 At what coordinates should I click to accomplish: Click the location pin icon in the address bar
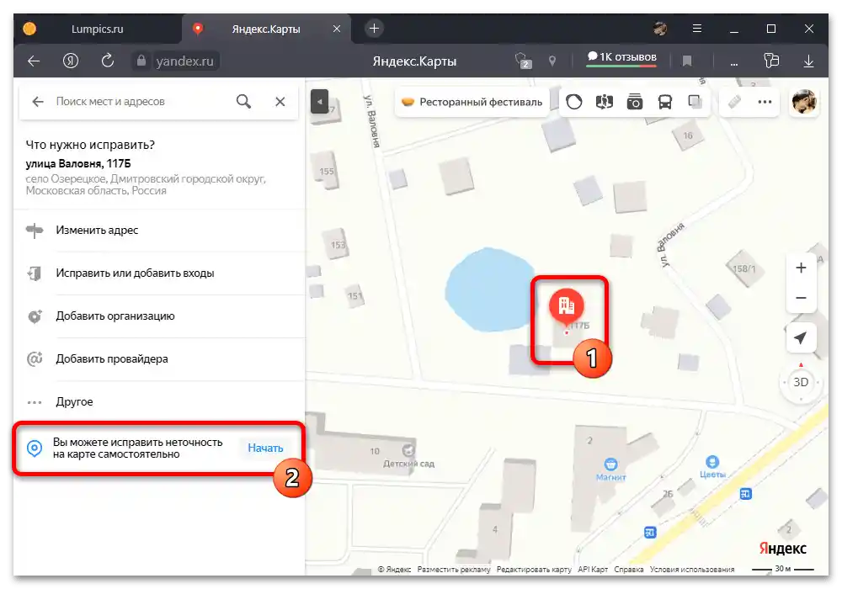(552, 61)
